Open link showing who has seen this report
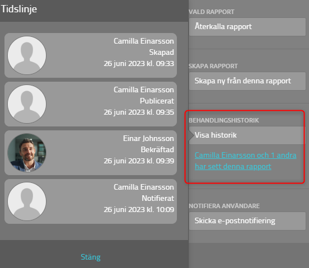This screenshot has width=309, height=268. tap(245, 161)
